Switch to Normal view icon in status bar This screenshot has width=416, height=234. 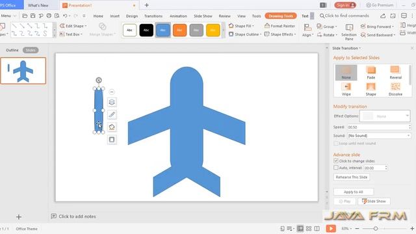click(300, 228)
